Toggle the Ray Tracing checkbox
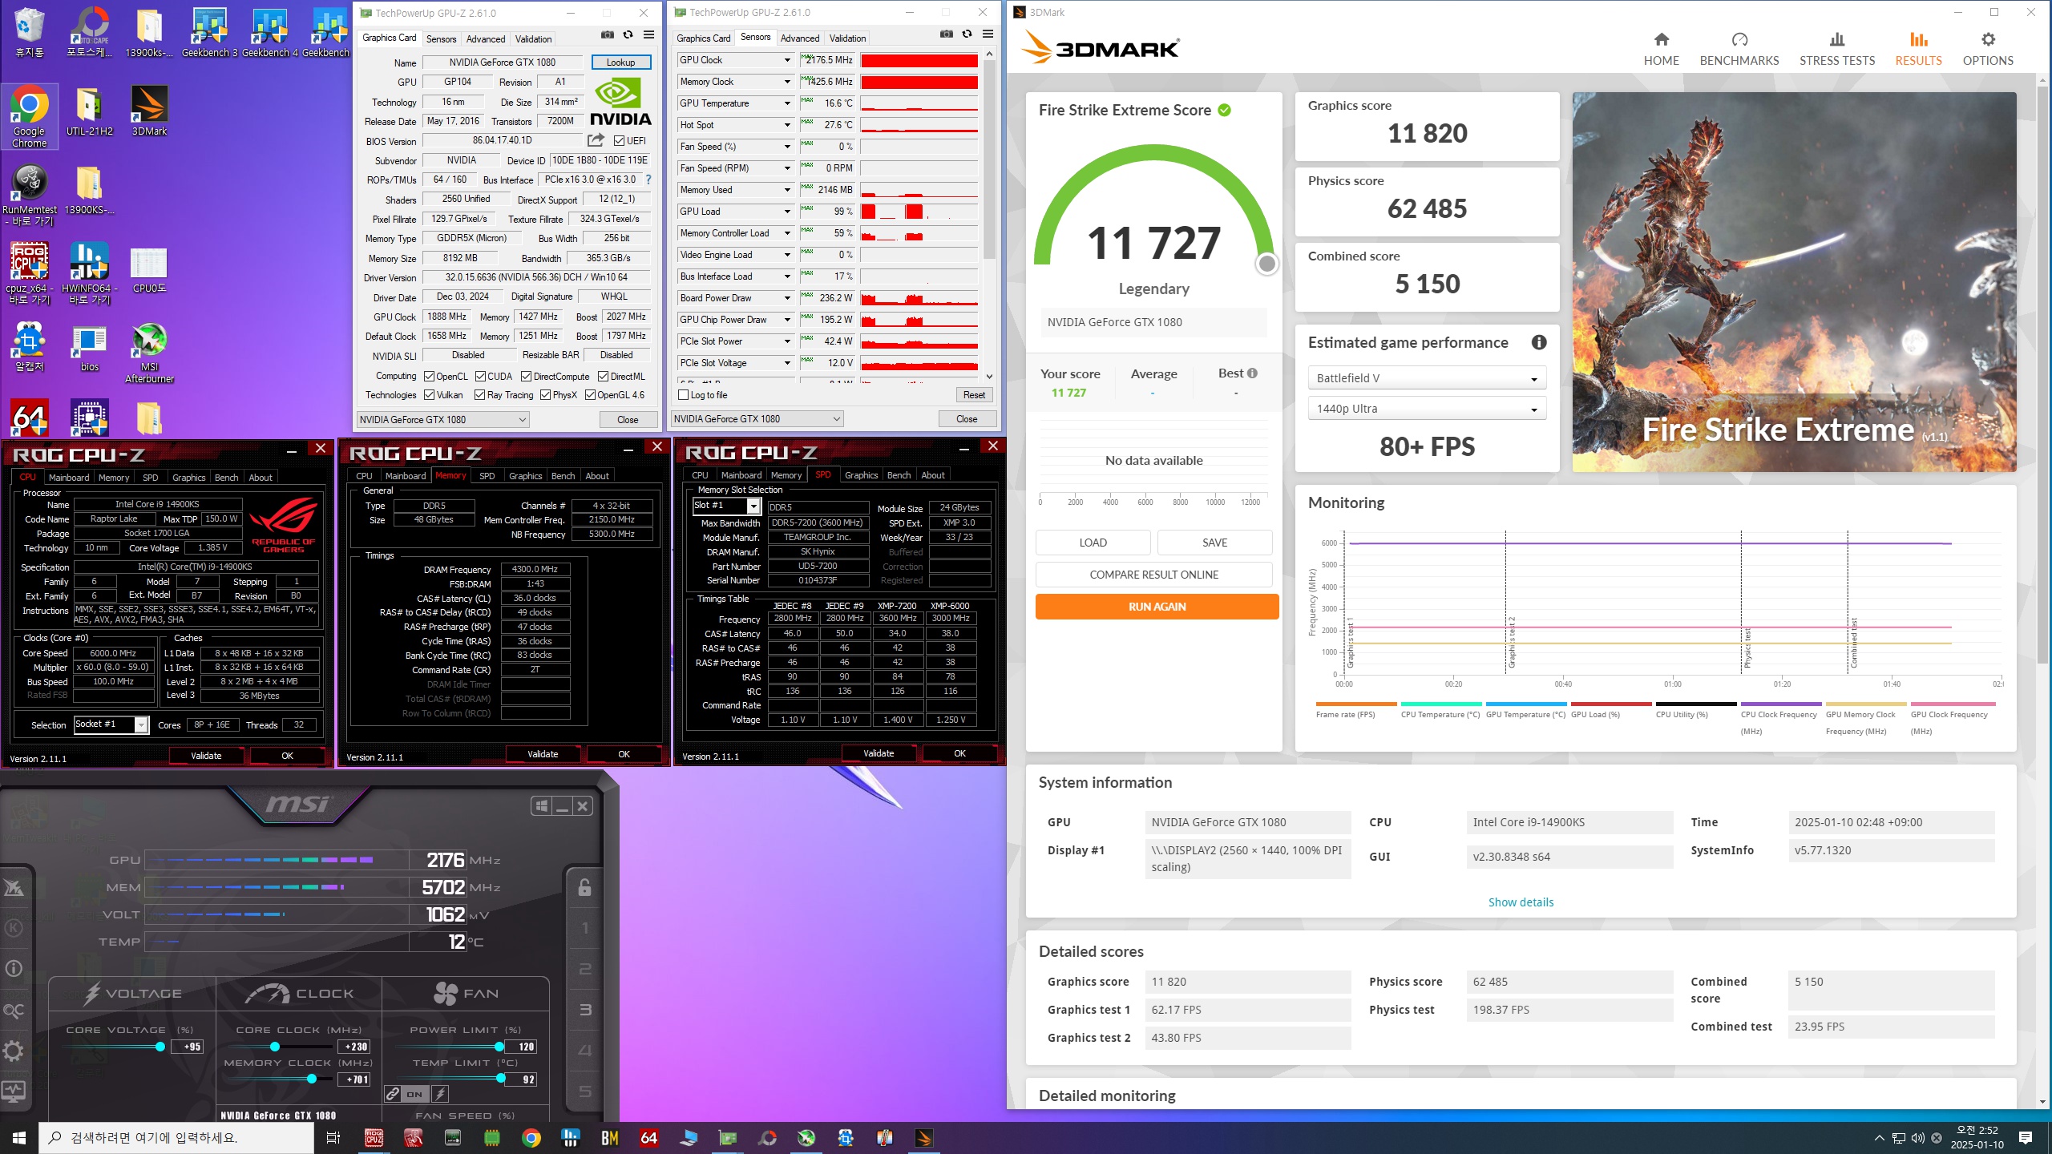The image size is (2052, 1154). (479, 394)
